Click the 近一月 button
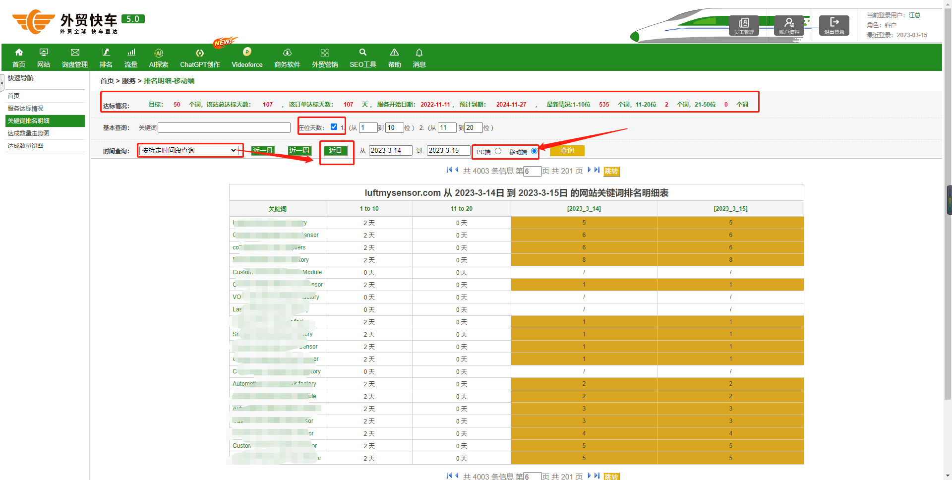Image resolution: width=952 pixels, height=480 pixels. click(x=263, y=150)
